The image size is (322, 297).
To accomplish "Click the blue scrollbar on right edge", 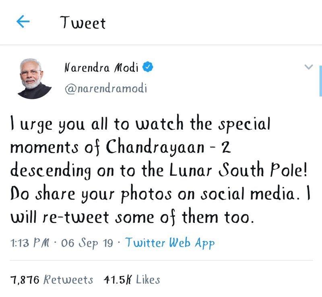I will tap(320, 80).
